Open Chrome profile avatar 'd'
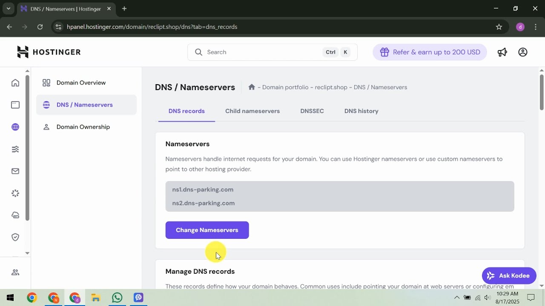 [x=520, y=27]
